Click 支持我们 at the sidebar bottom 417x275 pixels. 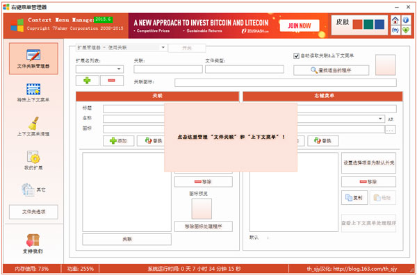tap(33, 244)
